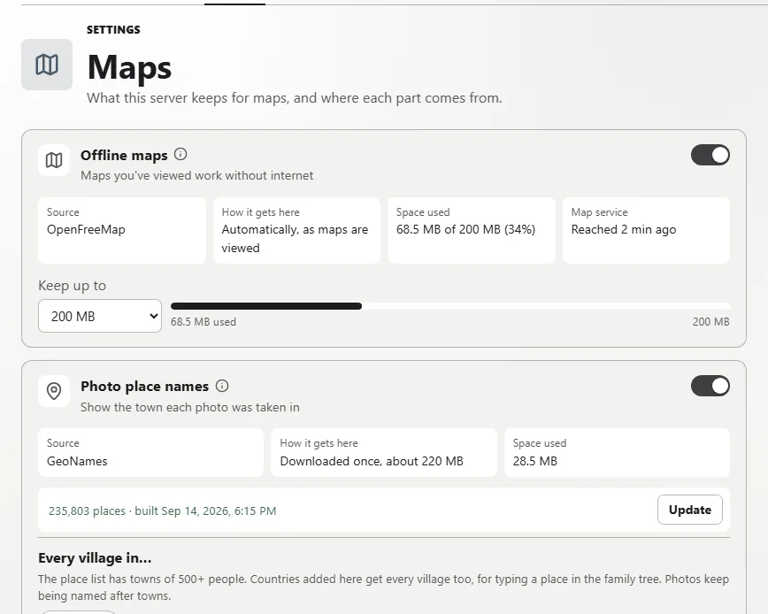Image resolution: width=768 pixels, height=614 pixels.
Task: Click 'Downloaded once, about 220 MB' text
Action: (x=372, y=461)
